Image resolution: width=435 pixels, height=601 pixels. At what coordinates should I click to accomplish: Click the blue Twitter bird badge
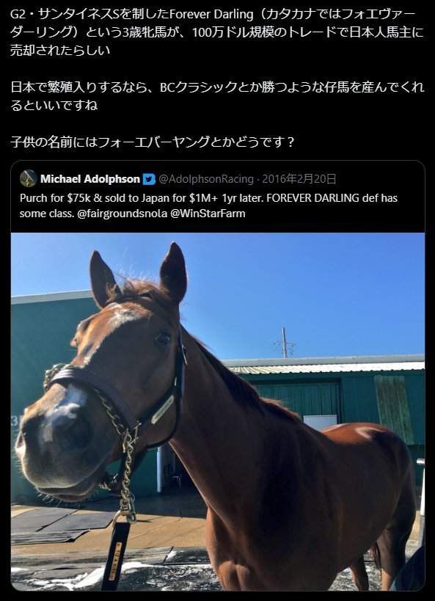pyautogui.click(x=149, y=179)
